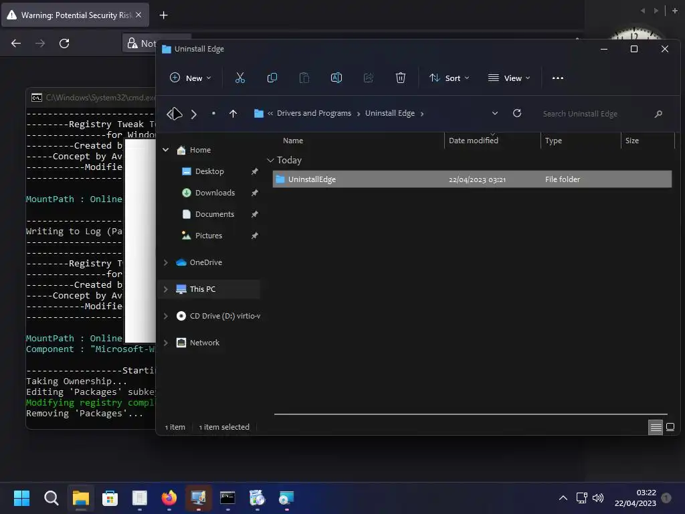Viewport: 685px width, 514px height.
Task: Open File Explorer from taskbar
Action: tap(81, 498)
